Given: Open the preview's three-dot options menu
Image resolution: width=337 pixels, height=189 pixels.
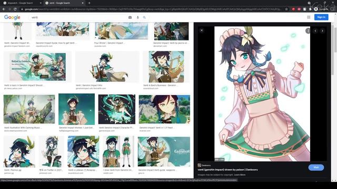Looking at the screenshot, I should click(x=308, y=30).
